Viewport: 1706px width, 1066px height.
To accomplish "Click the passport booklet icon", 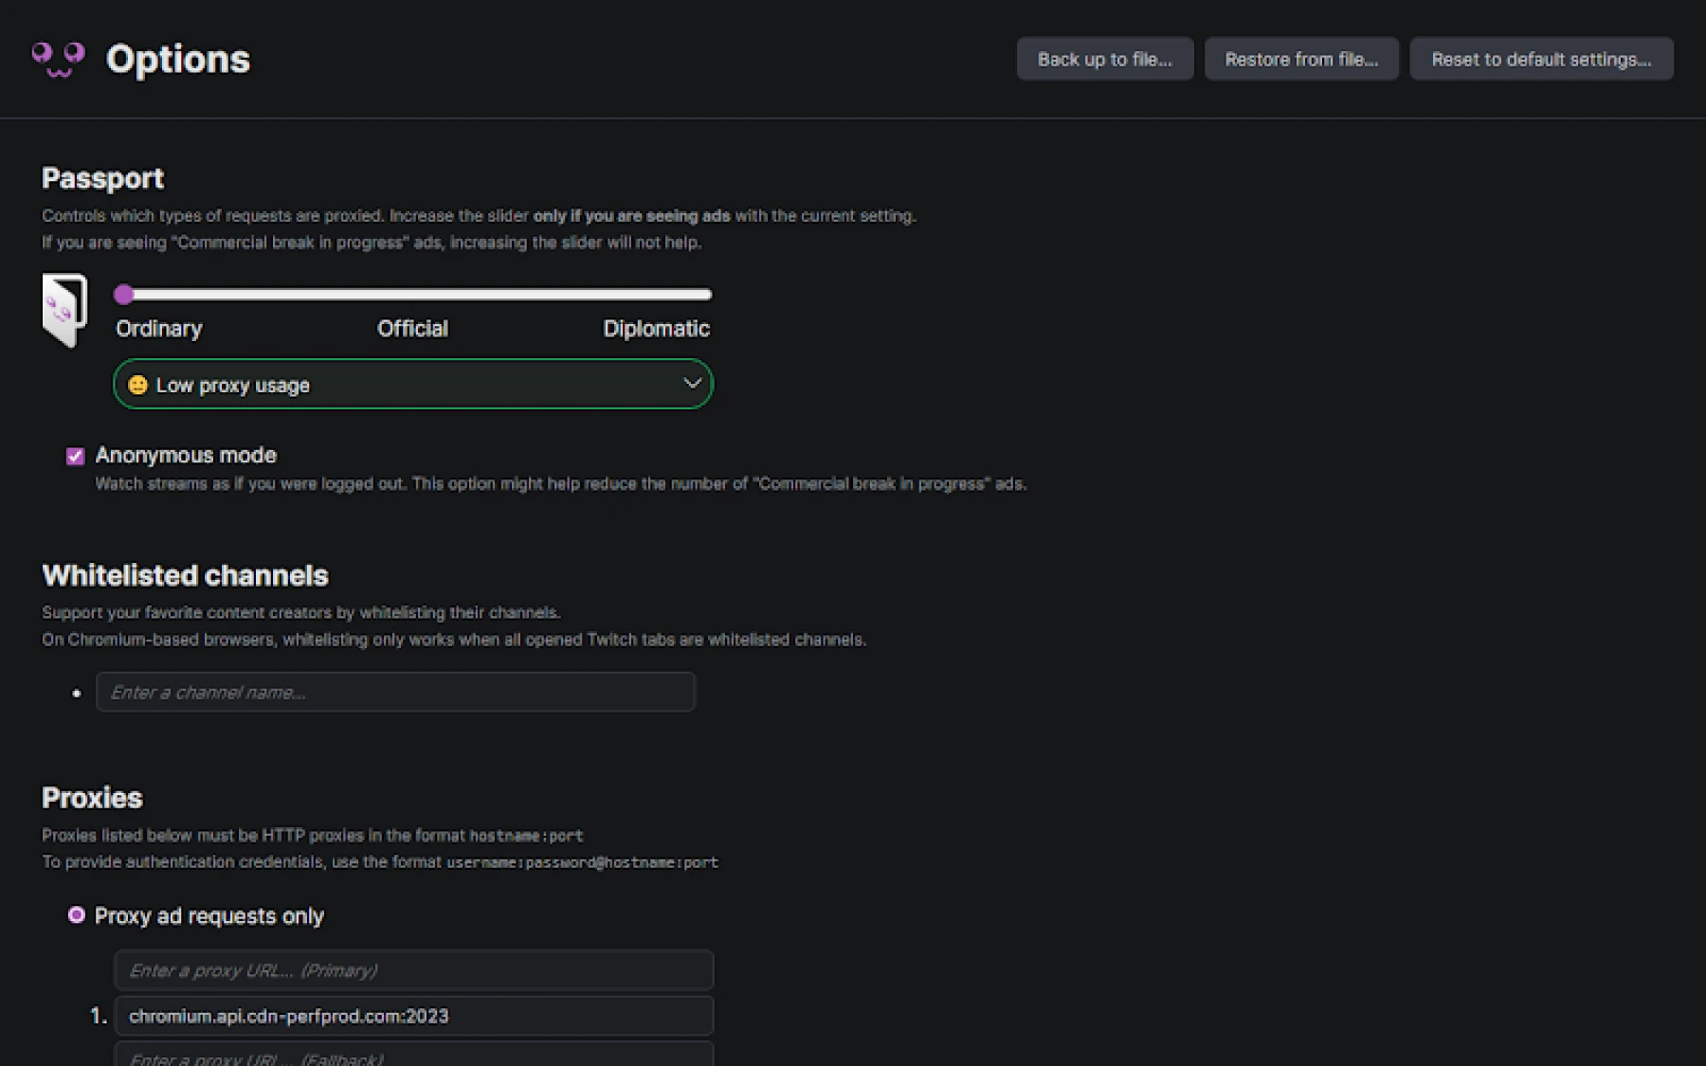I will pyautogui.click(x=64, y=310).
